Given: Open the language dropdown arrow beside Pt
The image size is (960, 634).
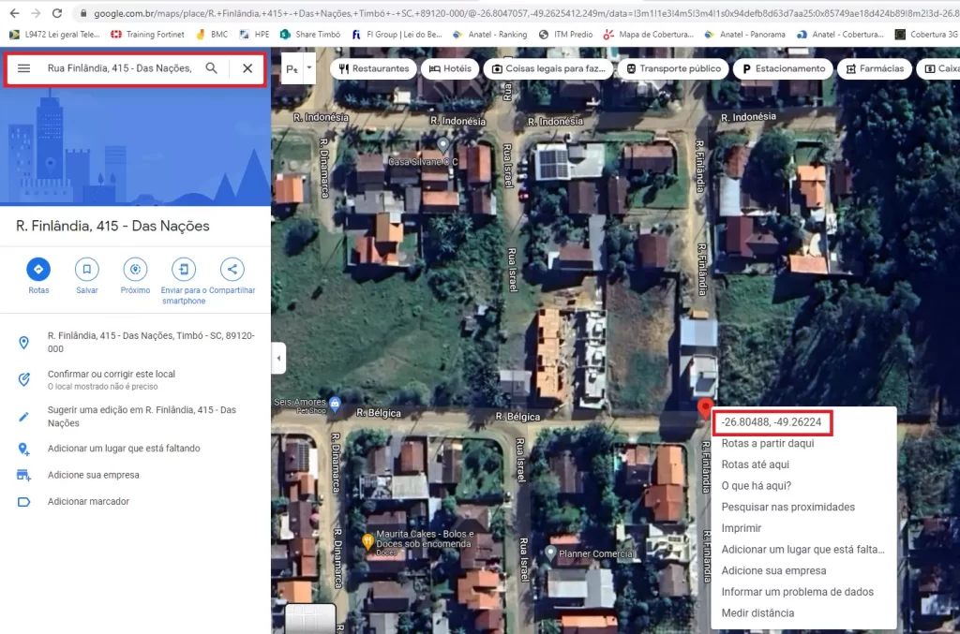Looking at the screenshot, I should click(309, 68).
